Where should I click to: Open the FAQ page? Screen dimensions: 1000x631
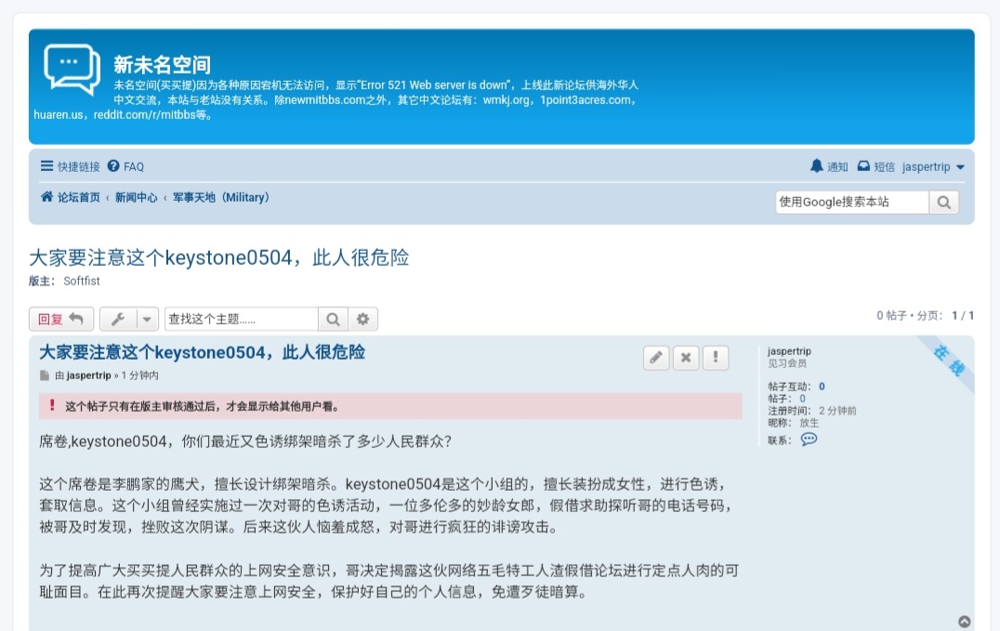(125, 166)
